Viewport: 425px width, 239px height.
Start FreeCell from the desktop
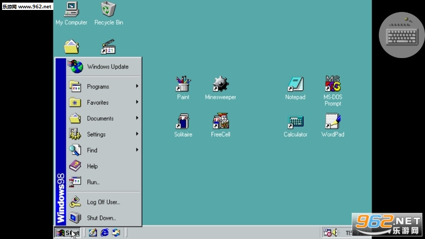[x=220, y=121]
